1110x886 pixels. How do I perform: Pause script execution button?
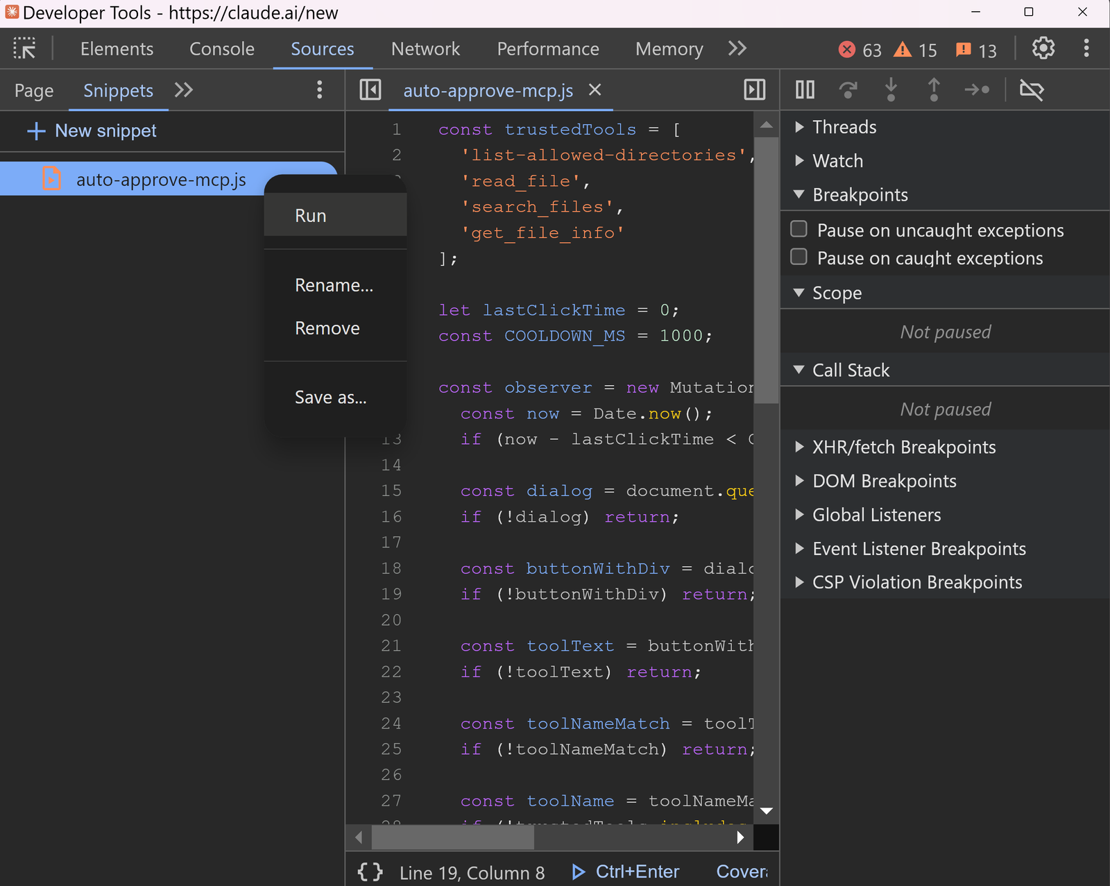pos(805,90)
